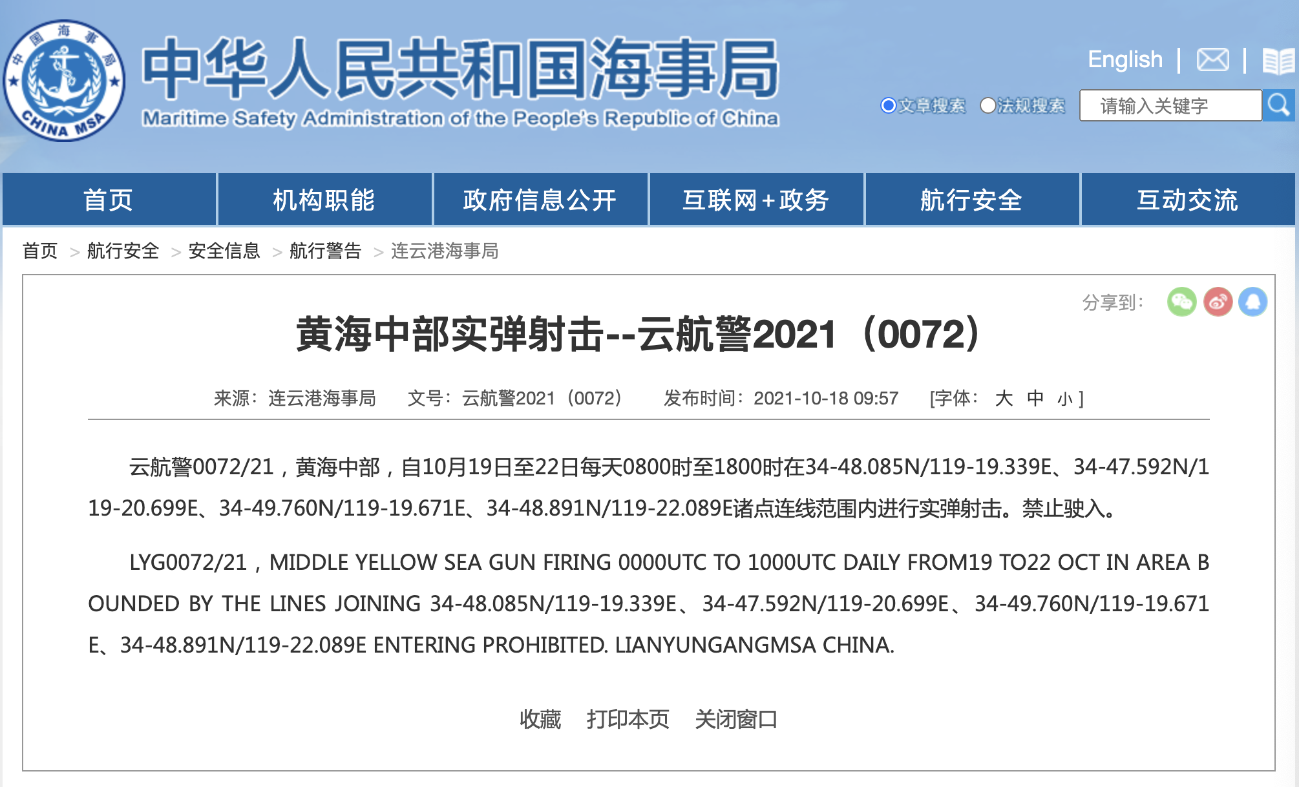Click the open book icon in header

tap(1278, 61)
